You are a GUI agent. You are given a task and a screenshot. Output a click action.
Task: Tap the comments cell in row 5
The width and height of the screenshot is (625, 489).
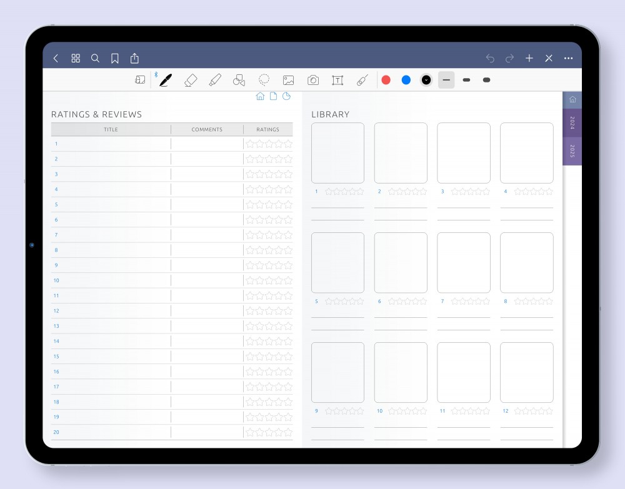(x=207, y=205)
